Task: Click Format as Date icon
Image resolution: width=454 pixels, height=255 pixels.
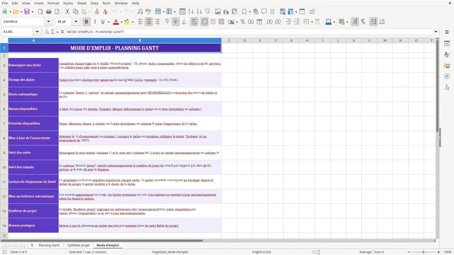Action: (259, 22)
